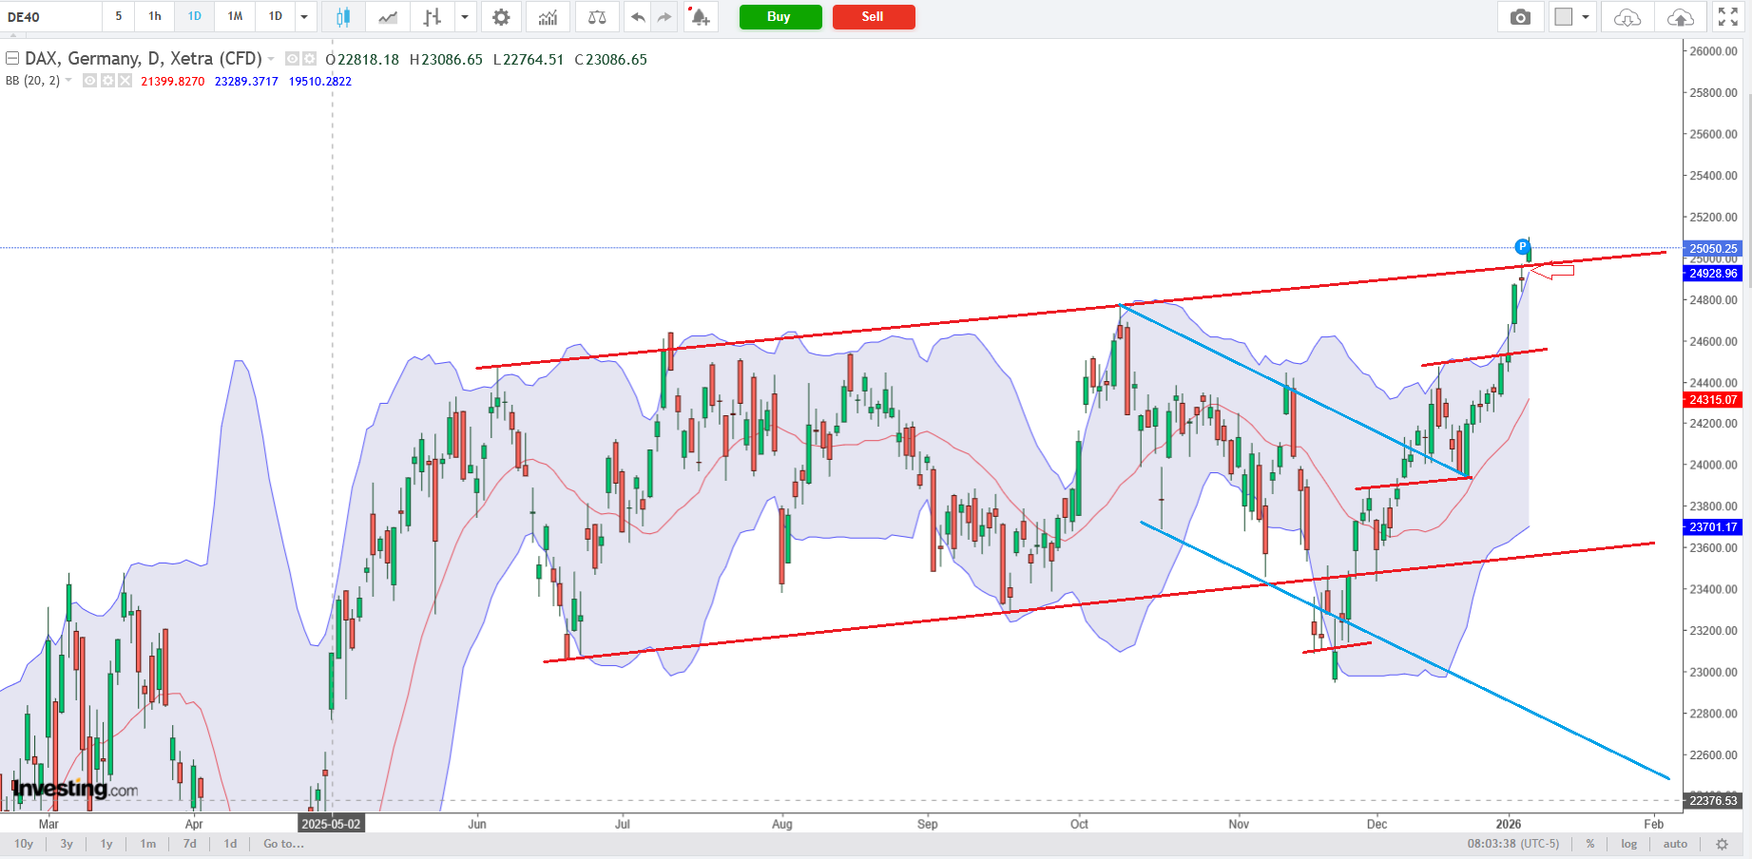
Task: Open the layout color square selector
Action: [1564, 17]
